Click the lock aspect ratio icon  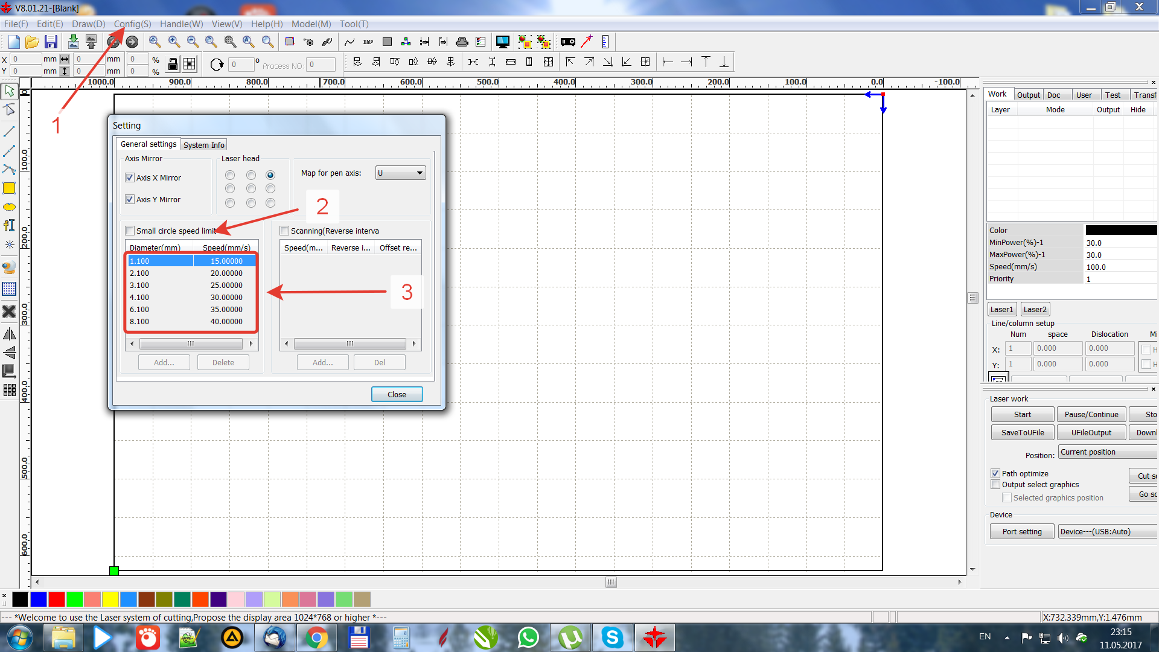coord(173,64)
